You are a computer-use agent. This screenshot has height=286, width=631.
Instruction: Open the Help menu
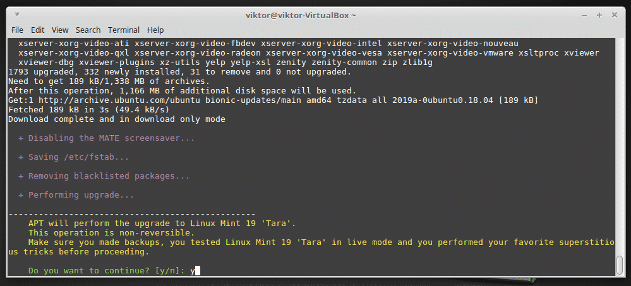point(155,30)
